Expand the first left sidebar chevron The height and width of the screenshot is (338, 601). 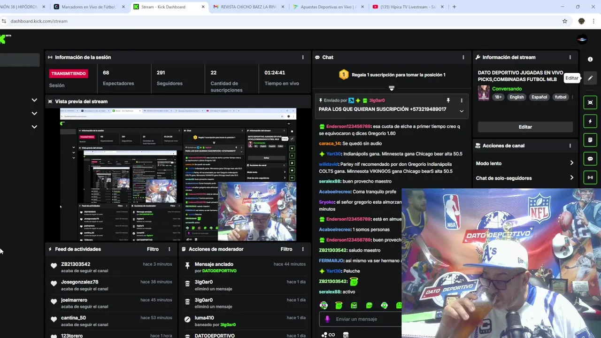pyautogui.click(x=34, y=100)
